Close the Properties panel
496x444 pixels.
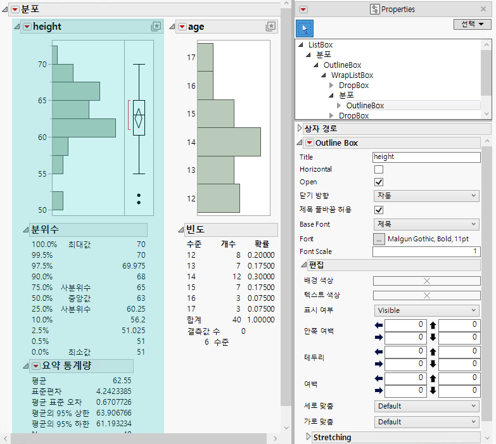[x=483, y=9]
